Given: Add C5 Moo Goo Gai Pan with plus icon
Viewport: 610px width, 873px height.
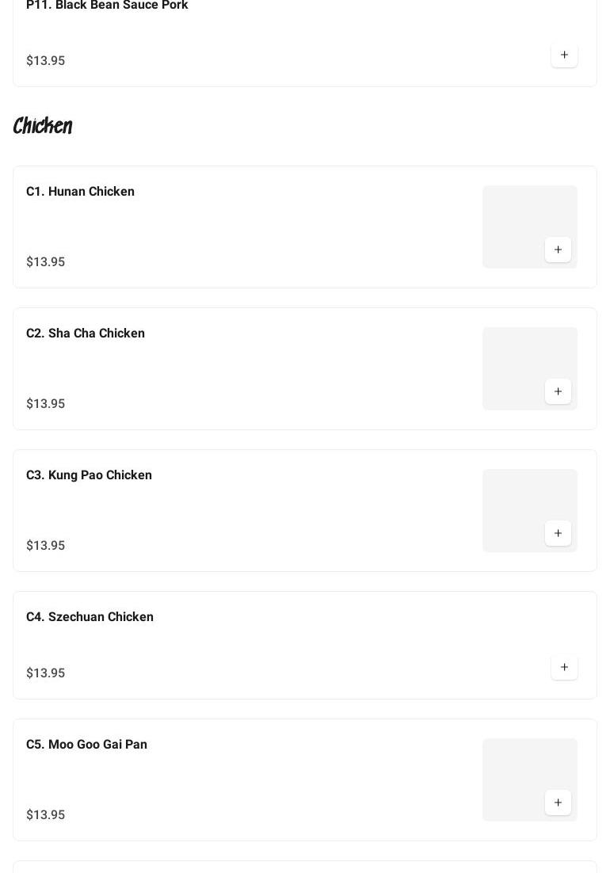Looking at the screenshot, I should 558,802.
